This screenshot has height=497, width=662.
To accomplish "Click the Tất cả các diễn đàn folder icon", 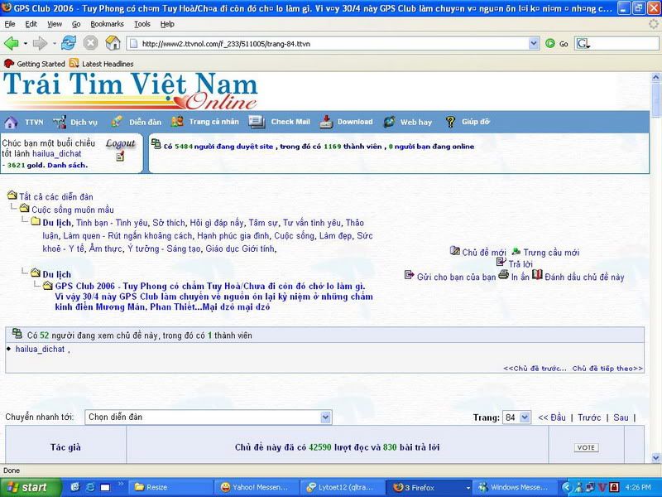I will coord(12,195).
